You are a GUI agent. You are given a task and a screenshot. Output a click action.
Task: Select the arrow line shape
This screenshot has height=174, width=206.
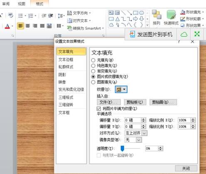tap(130, 12)
